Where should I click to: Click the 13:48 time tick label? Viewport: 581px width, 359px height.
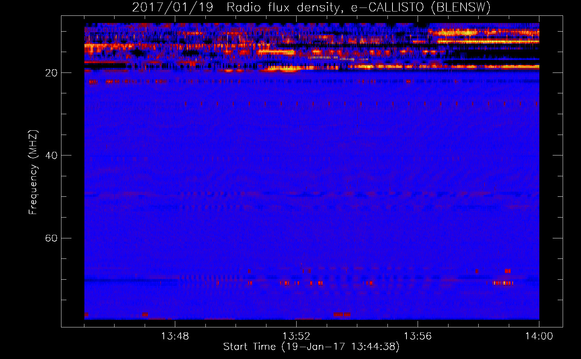tap(175, 336)
